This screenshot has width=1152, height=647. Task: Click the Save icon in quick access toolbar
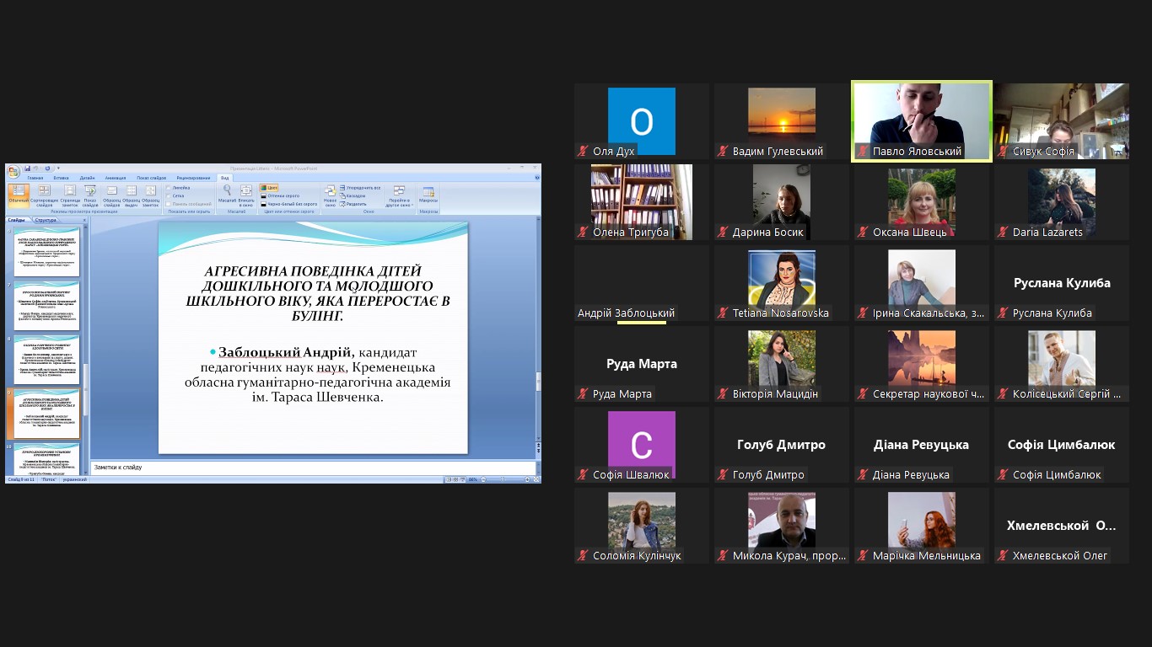28,168
